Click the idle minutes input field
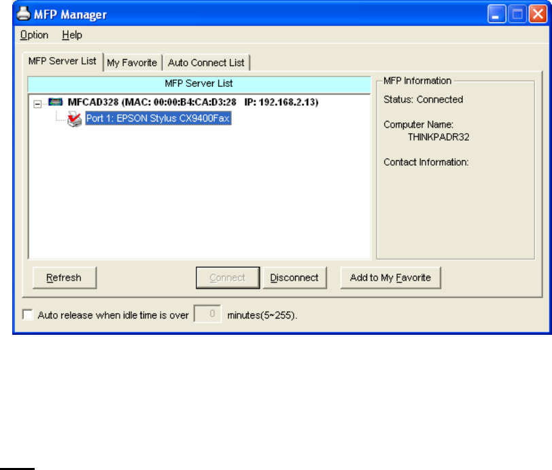552x470 pixels. point(207,314)
